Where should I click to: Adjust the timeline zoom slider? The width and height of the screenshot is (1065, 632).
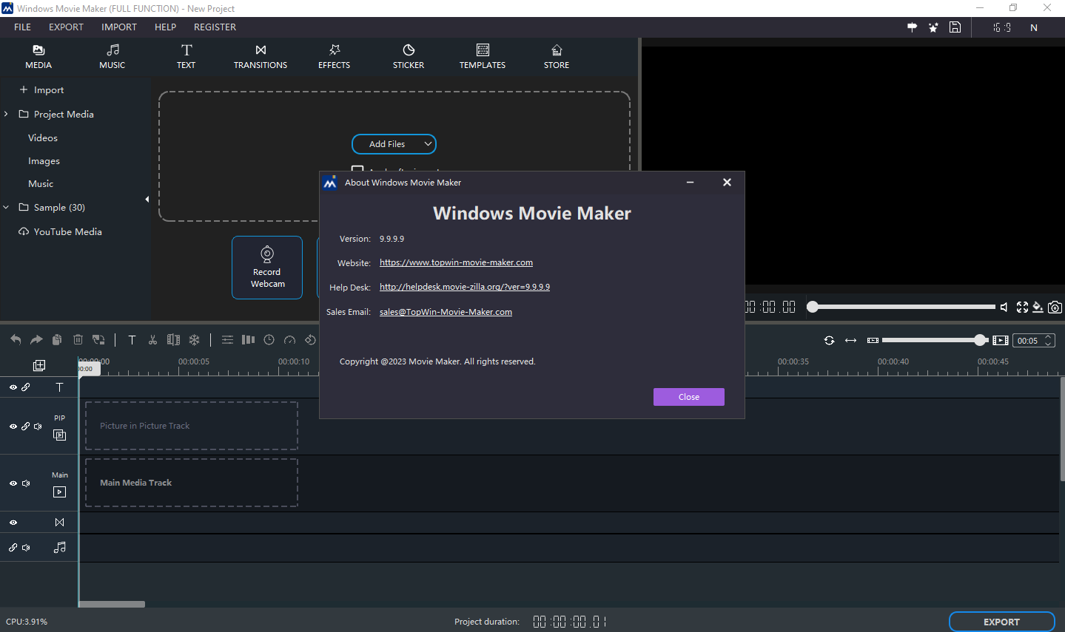(x=935, y=340)
